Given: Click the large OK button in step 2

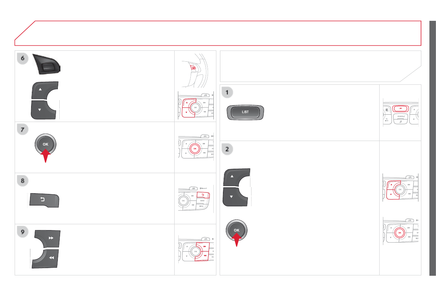Looking at the screenshot, I should 236,230.
